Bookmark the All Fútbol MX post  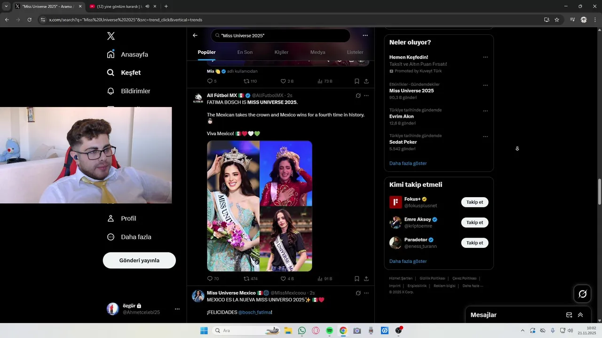[357, 278]
